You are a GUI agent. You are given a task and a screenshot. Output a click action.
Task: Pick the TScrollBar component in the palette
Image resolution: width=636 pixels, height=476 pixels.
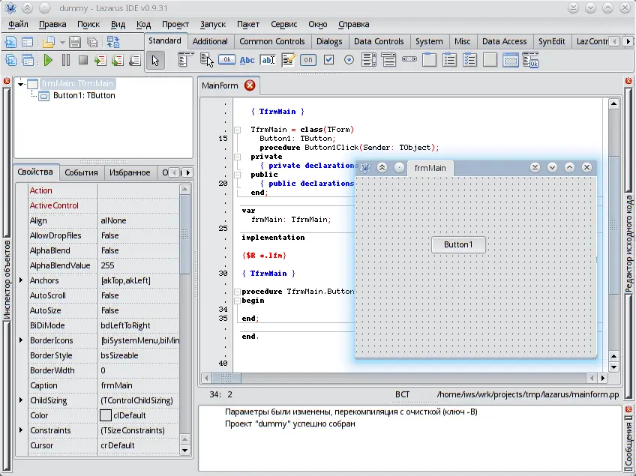[x=409, y=59]
